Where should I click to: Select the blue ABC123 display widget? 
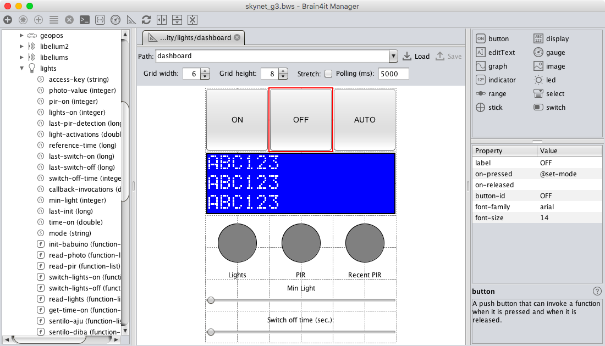(300, 183)
